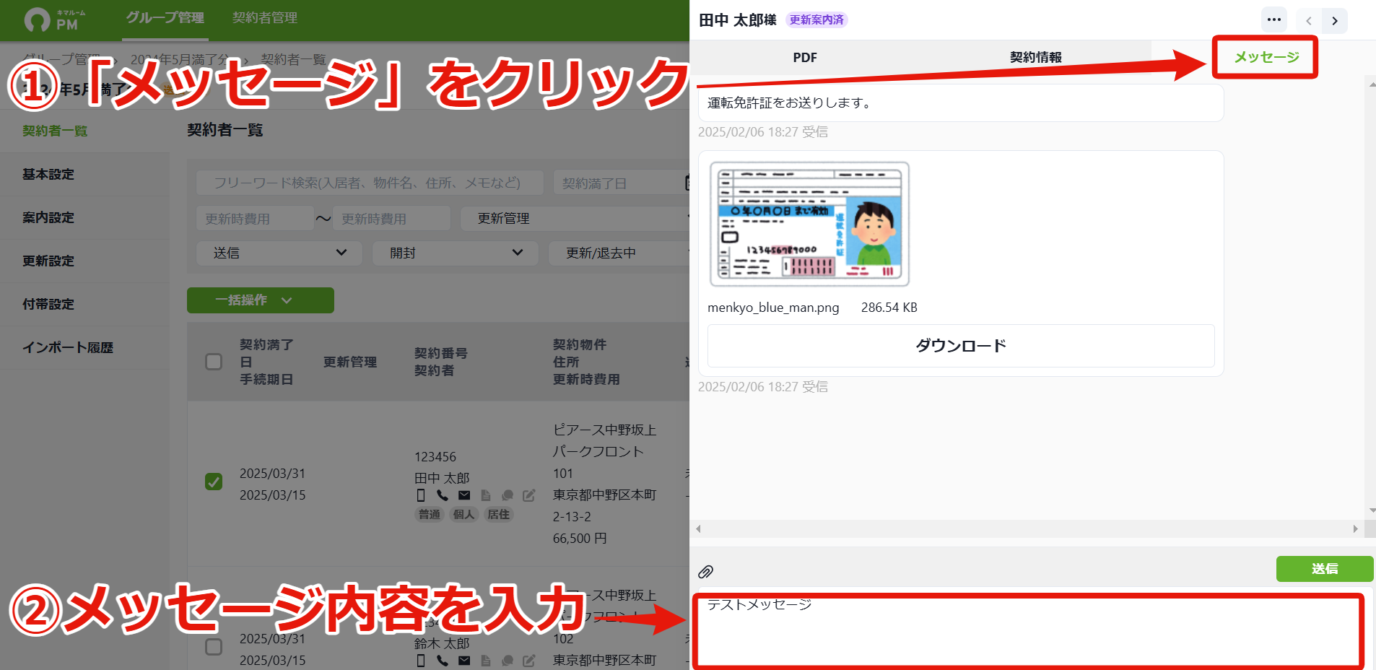Open the 開封 filter dropdown
This screenshot has width=1376, height=670.
point(456,253)
